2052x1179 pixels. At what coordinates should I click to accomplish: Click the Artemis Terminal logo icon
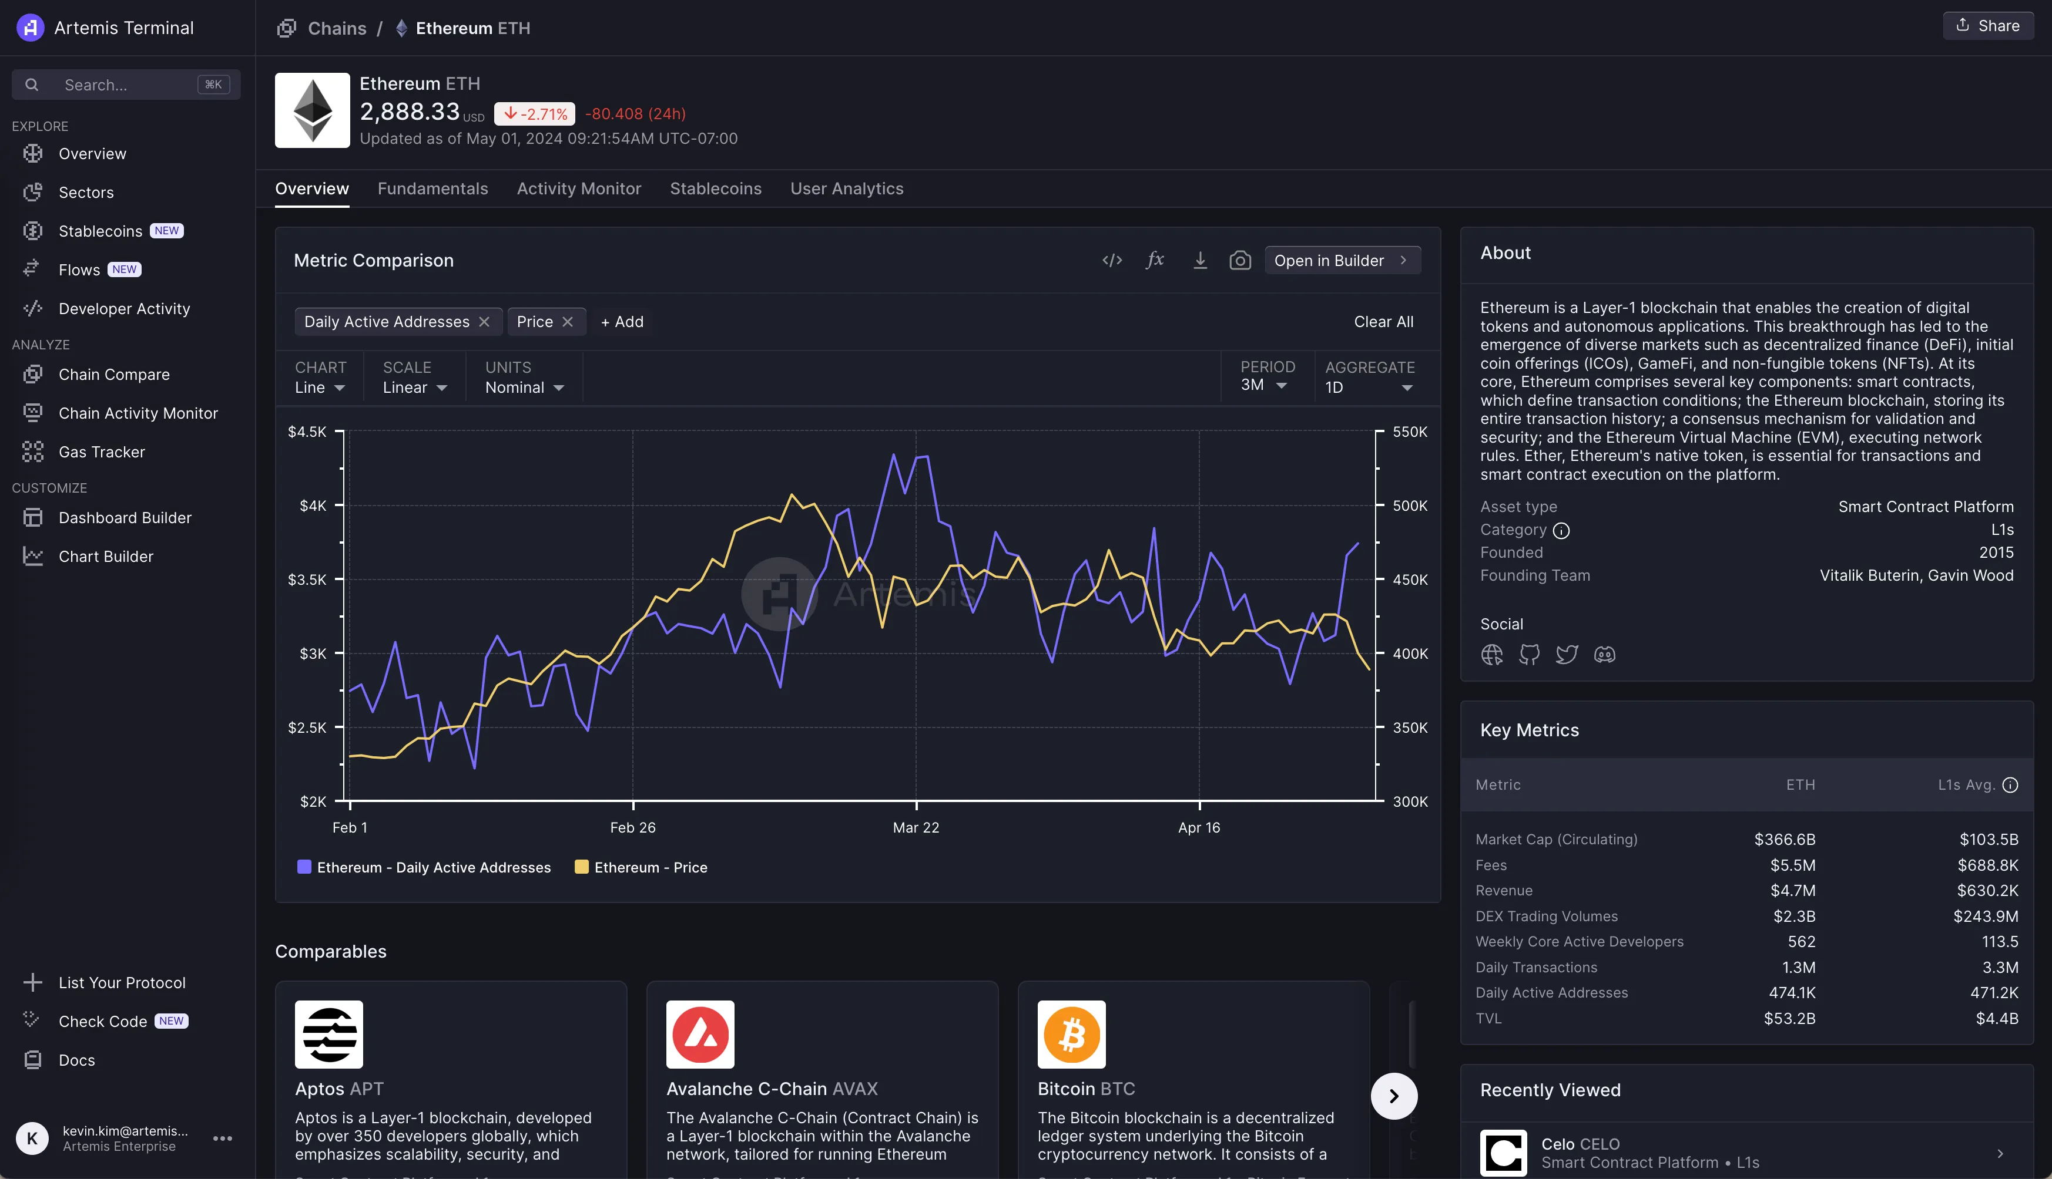pos(30,28)
